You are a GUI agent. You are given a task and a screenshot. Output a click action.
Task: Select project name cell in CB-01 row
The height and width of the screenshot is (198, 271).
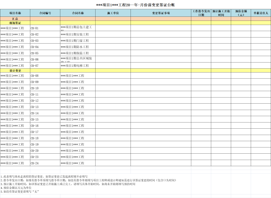pyautogui.click(x=15, y=28)
